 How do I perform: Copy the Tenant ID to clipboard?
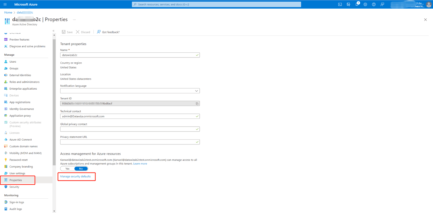[197, 104]
